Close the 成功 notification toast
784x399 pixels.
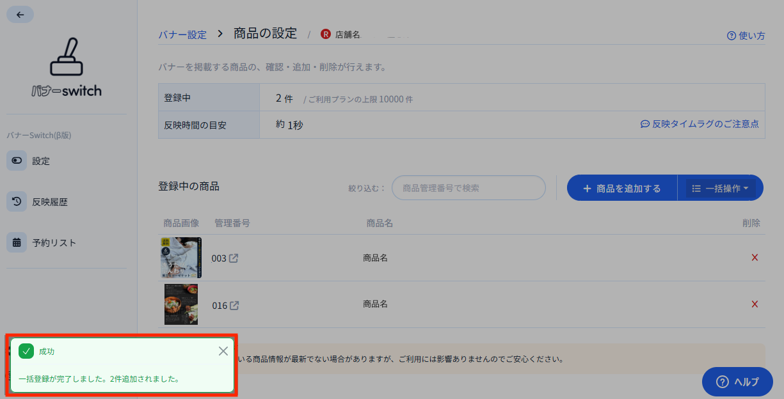(x=223, y=351)
